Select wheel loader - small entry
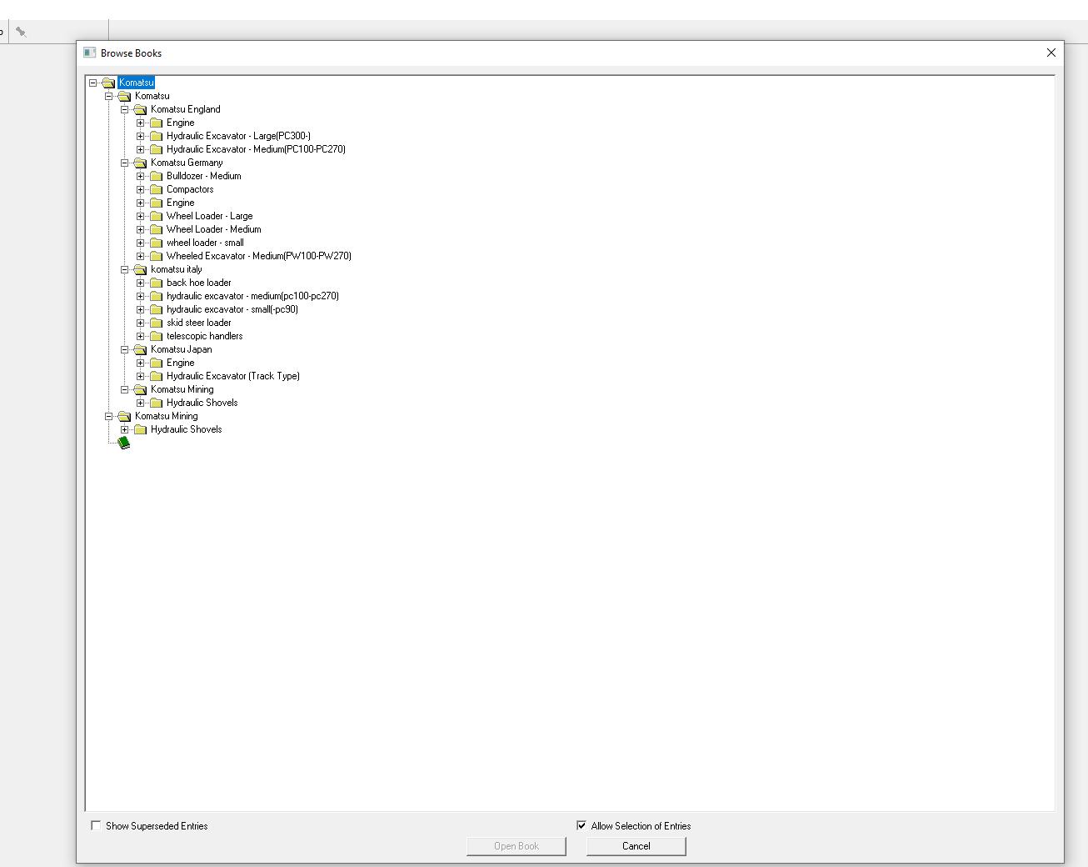 (x=205, y=243)
